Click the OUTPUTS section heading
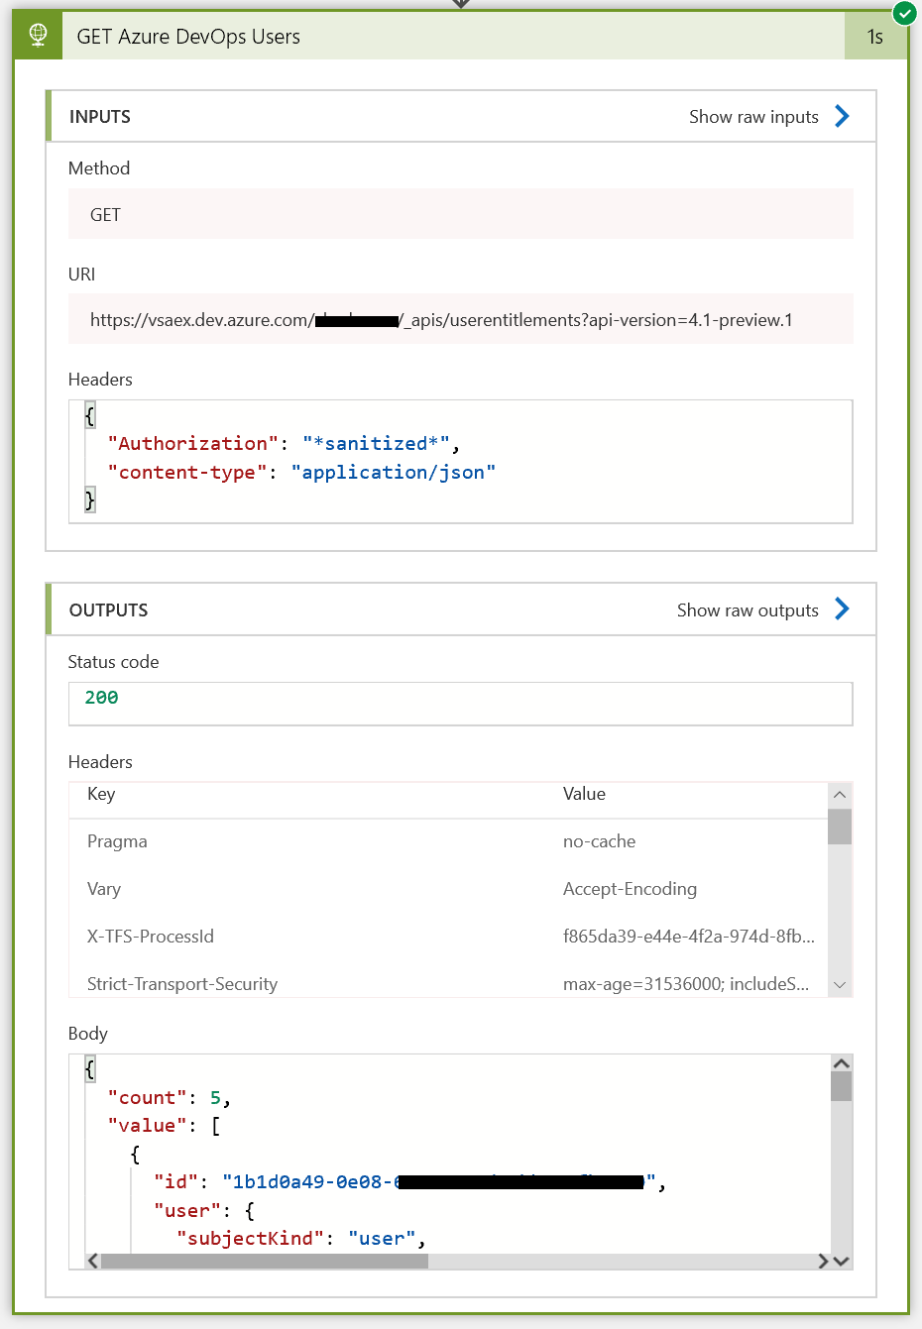 [108, 610]
